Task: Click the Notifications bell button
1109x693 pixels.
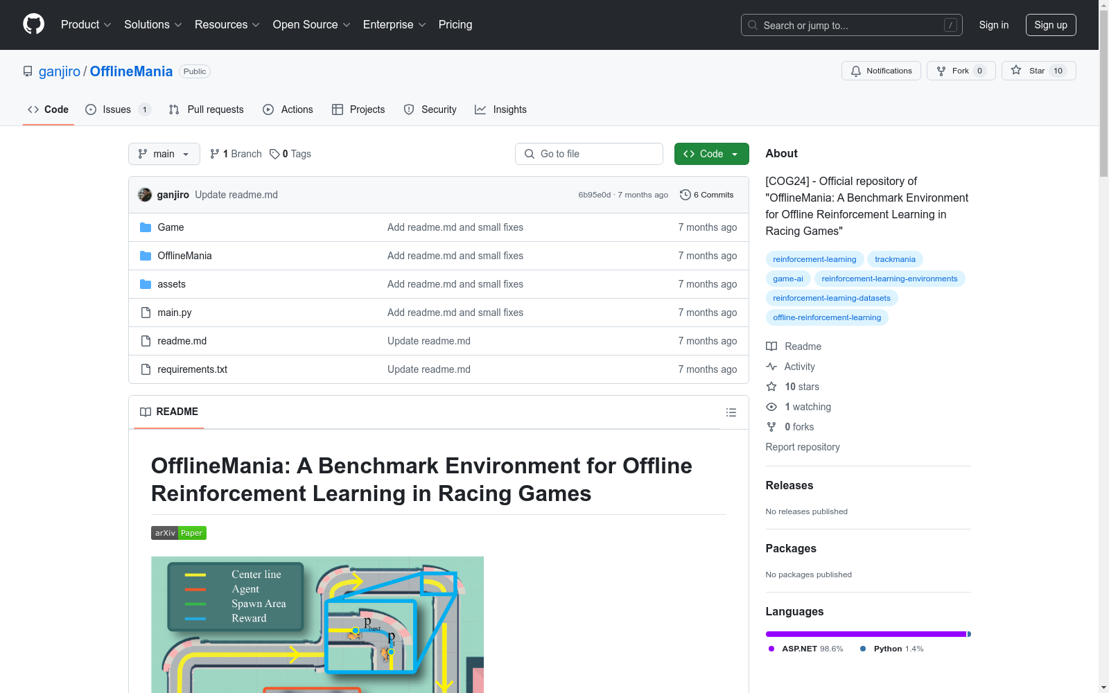Action: pyautogui.click(x=881, y=71)
